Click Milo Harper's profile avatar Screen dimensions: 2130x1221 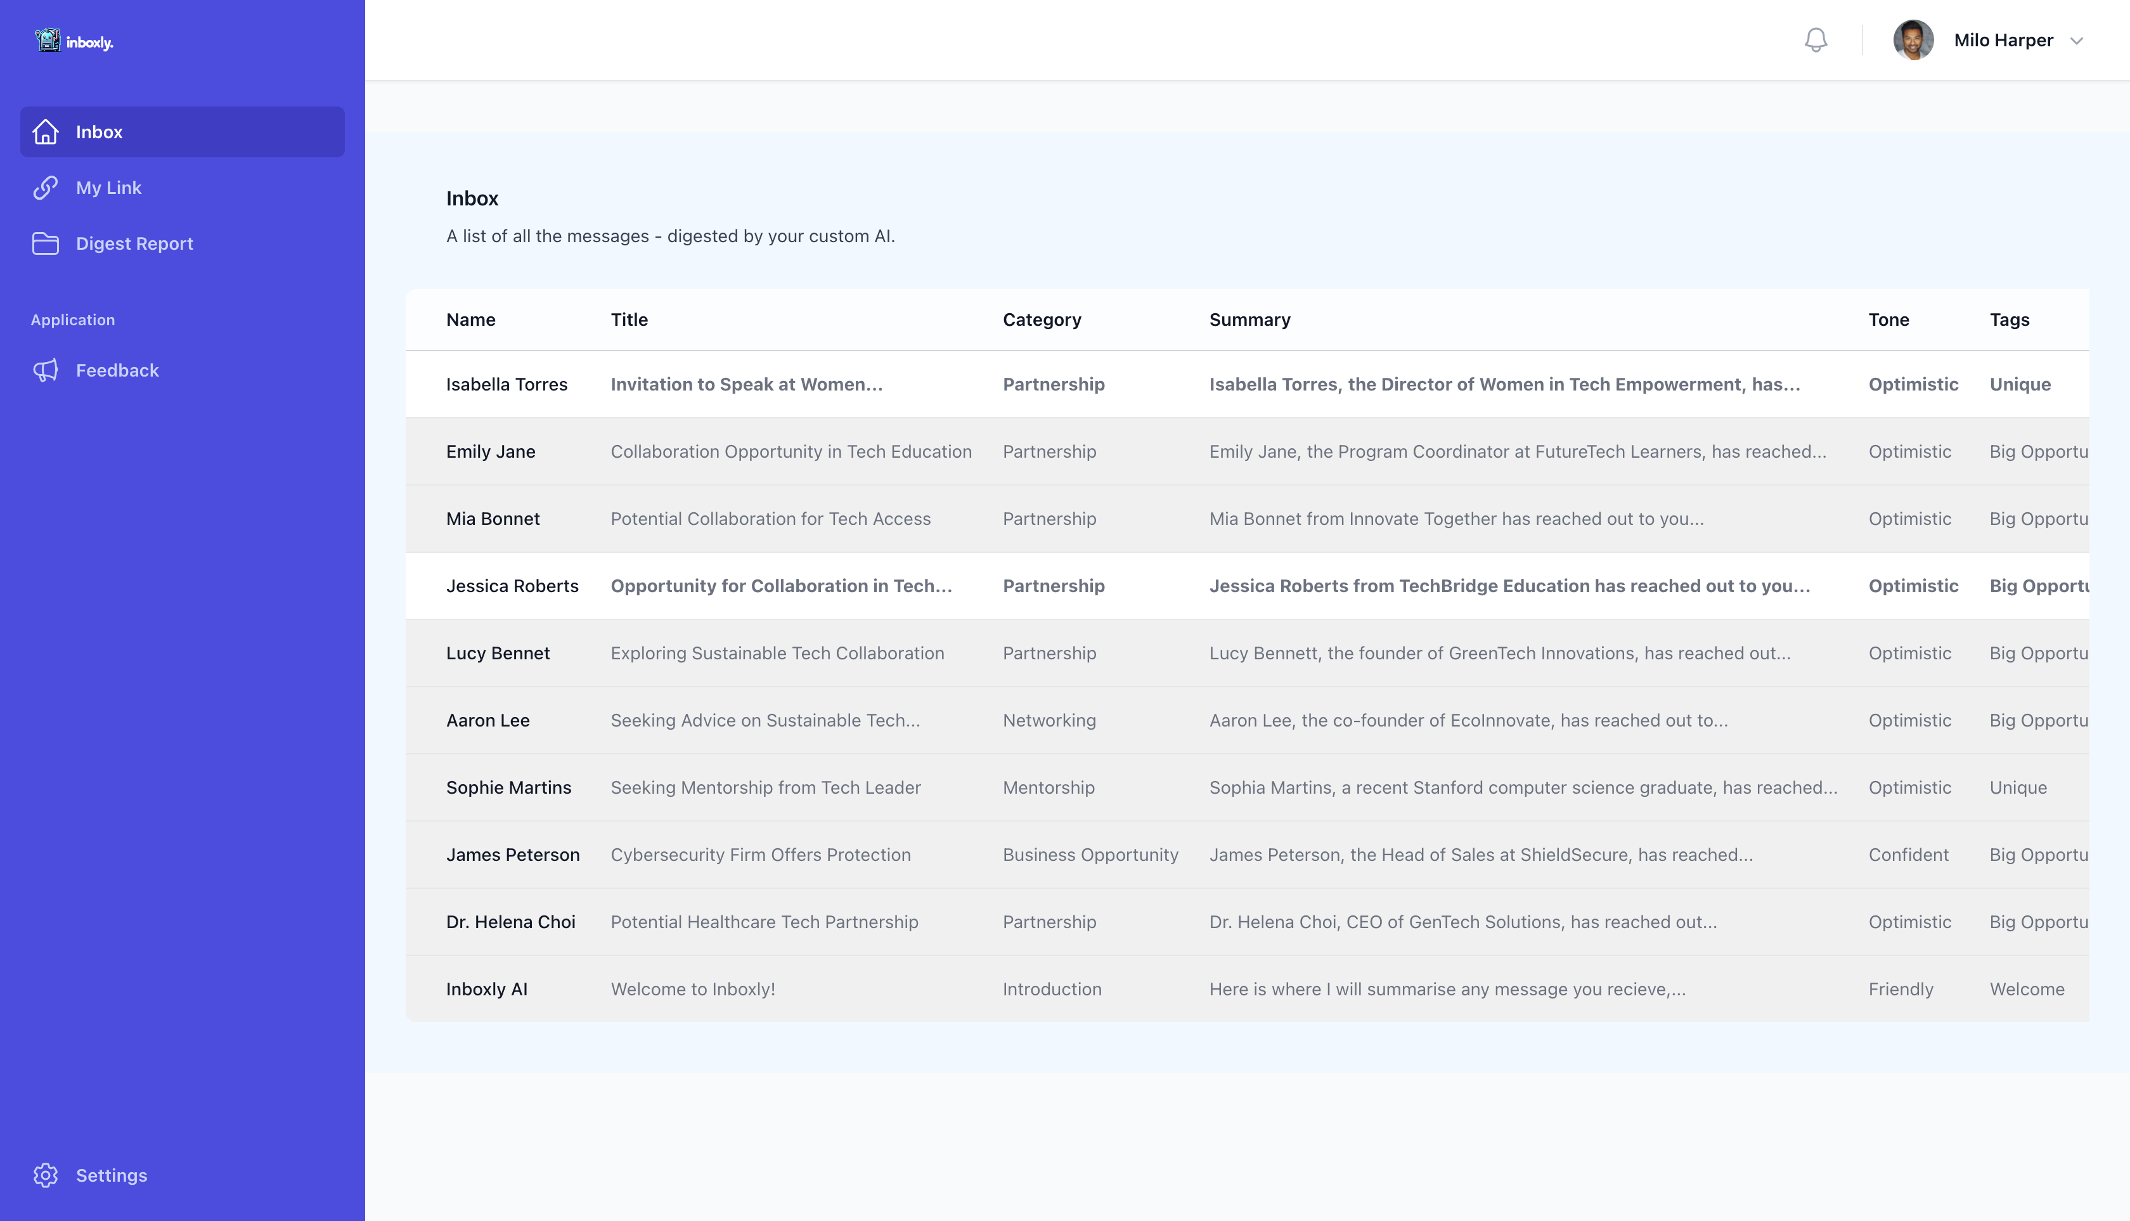(1913, 40)
